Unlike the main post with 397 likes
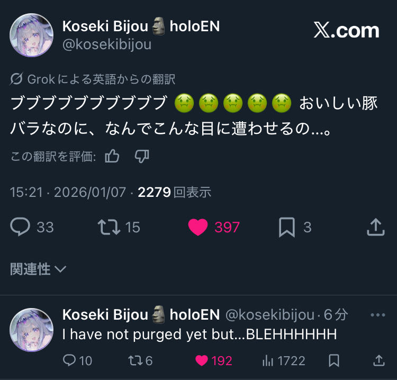The width and height of the screenshot is (397, 380). [x=214, y=227]
